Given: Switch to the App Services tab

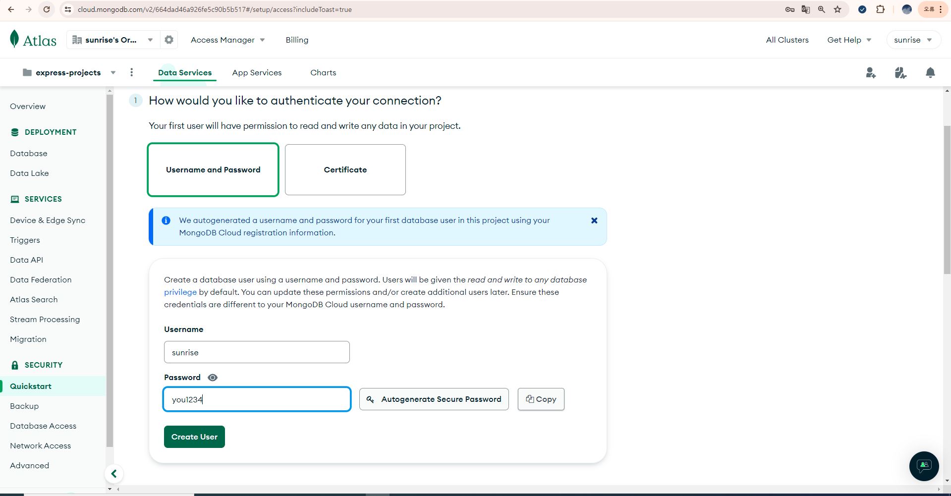Looking at the screenshot, I should tap(257, 72).
